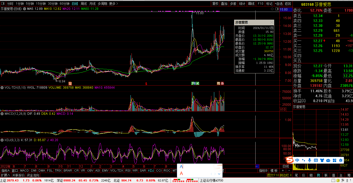Toggle TRIX indicator tab
The image size is (353, 183).
click(58, 171)
